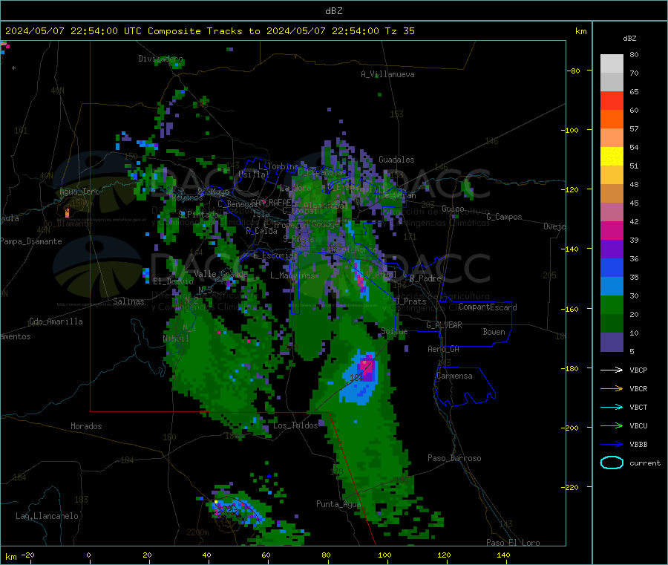Click the dBZ title at top
Screen dimensions: 668x565
(333, 11)
